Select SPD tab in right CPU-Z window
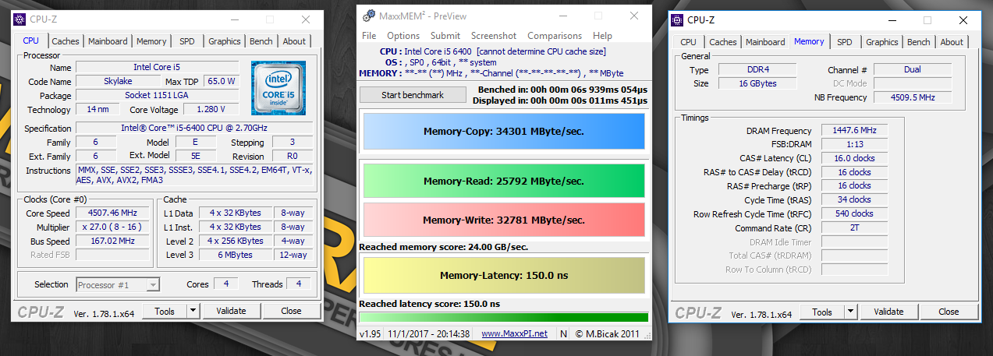993x356 pixels. (x=845, y=42)
